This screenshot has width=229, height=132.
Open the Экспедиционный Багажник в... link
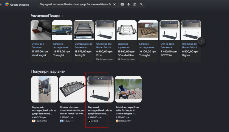pyautogui.click(x=84, y=46)
